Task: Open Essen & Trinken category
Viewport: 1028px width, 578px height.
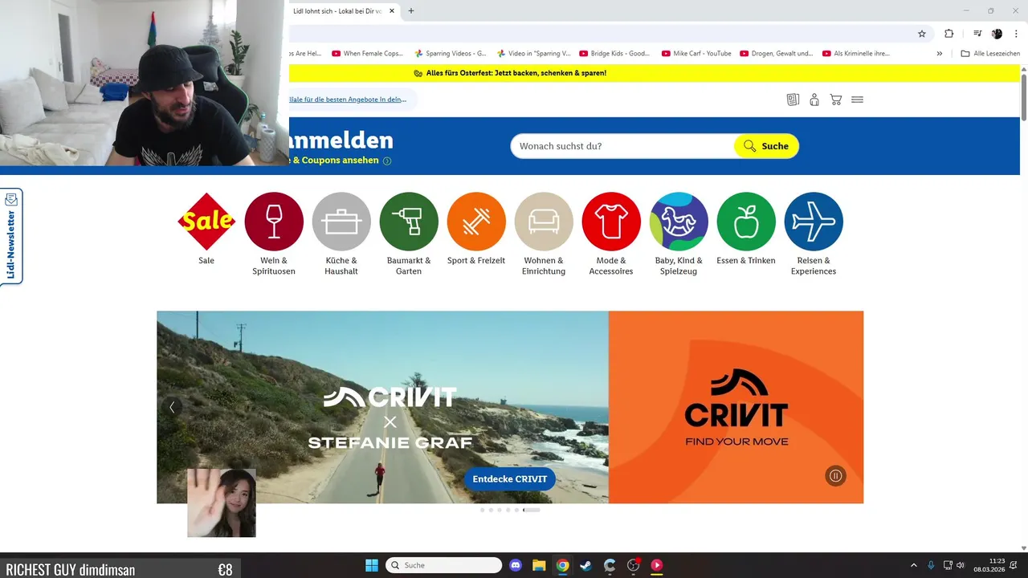Action: pyautogui.click(x=746, y=222)
